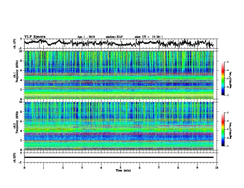Click the "9" time axis tick label

[197, 168]
